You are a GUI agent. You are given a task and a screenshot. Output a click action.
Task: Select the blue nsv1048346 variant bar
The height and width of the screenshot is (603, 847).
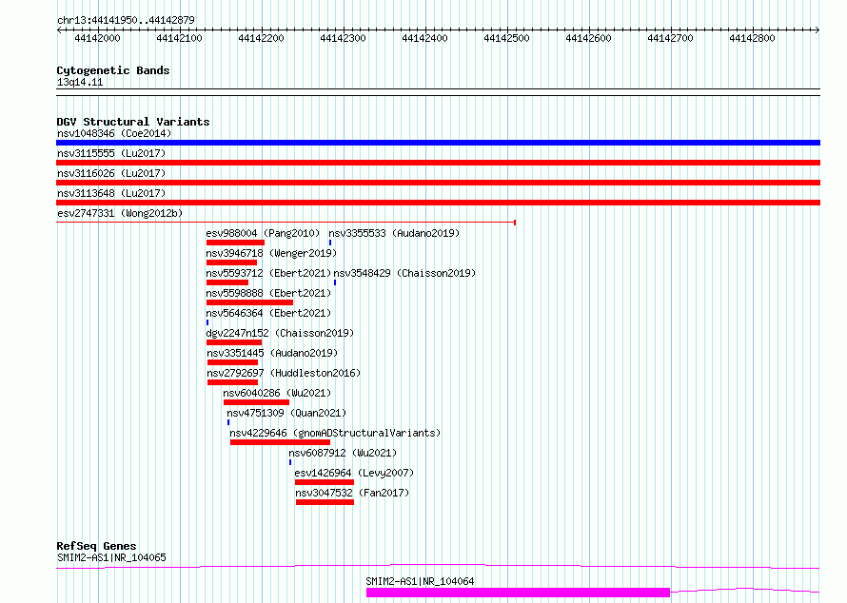(438, 143)
